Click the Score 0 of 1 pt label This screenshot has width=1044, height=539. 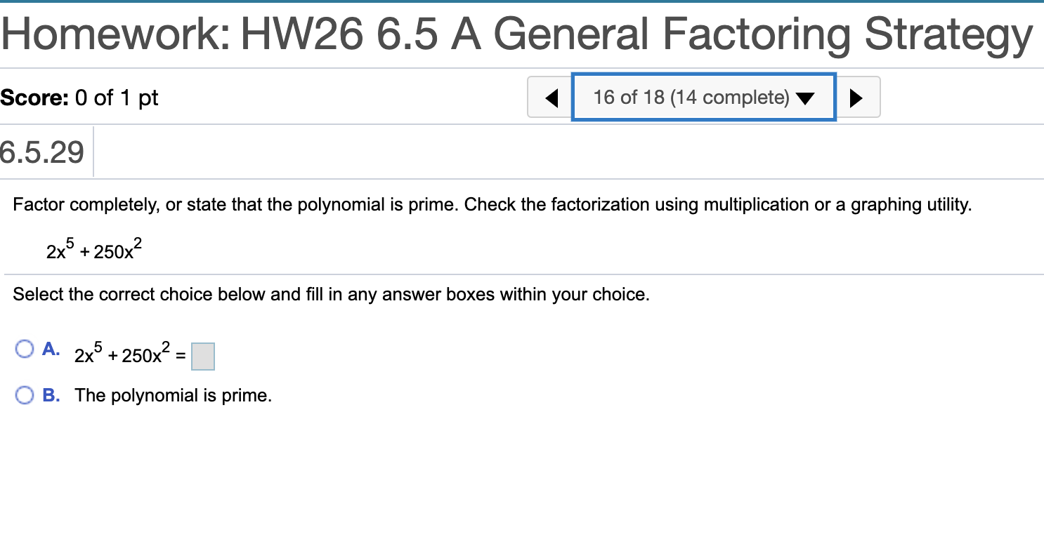(79, 98)
